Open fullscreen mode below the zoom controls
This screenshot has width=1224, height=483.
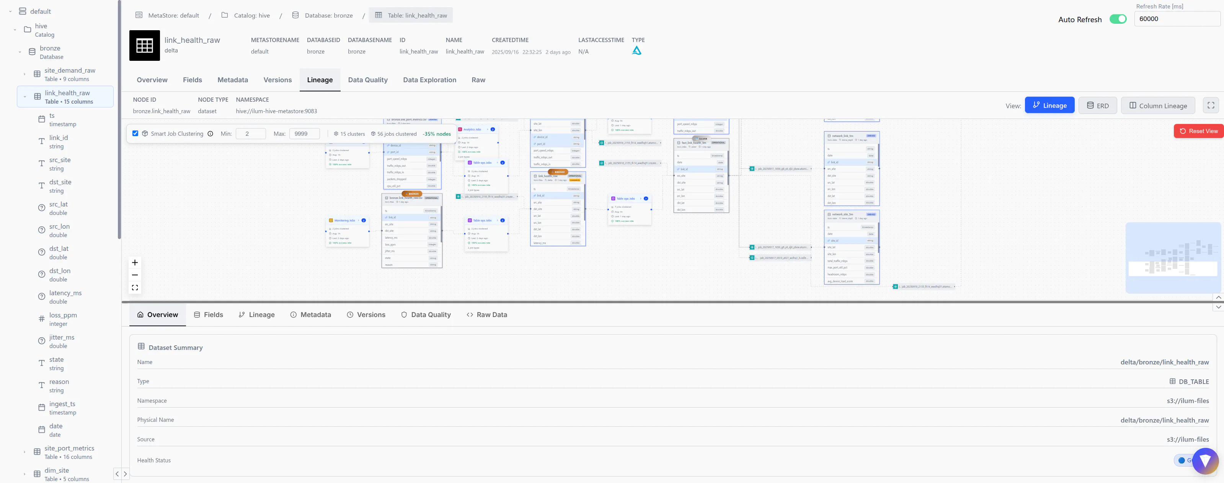pyautogui.click(x=134, y=287)
